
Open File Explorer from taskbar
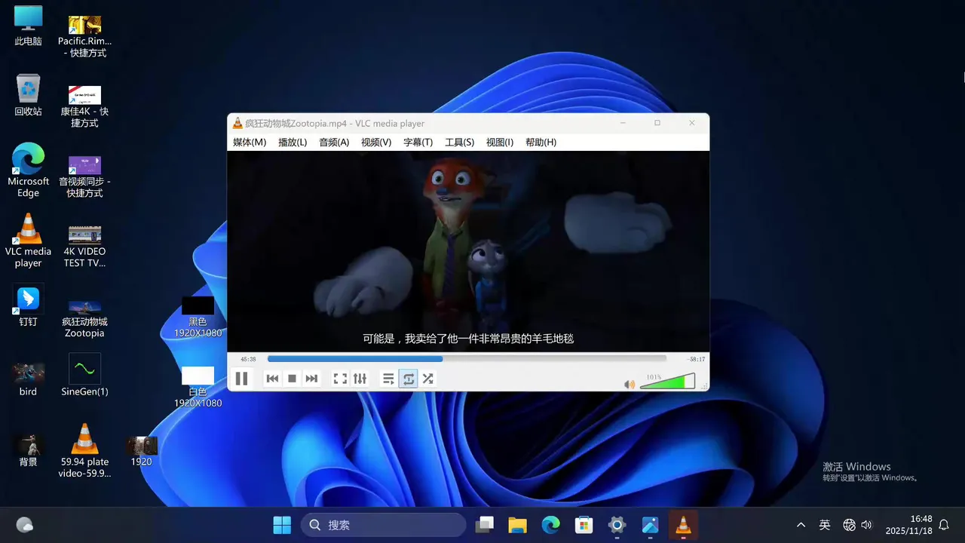[x=517, y=525]
